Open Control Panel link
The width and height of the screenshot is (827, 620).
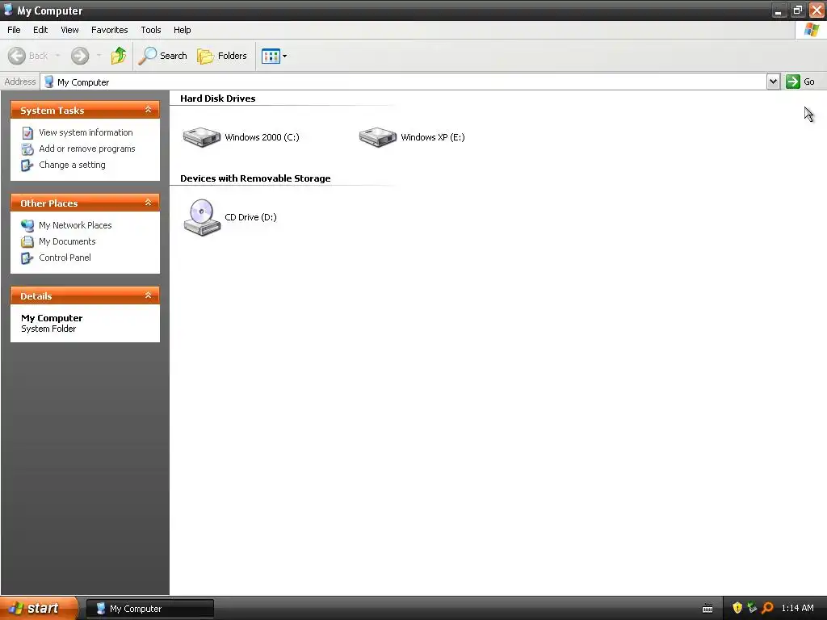point(65,258)
